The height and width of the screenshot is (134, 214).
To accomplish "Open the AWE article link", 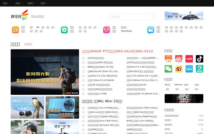I will click(143, 125).
